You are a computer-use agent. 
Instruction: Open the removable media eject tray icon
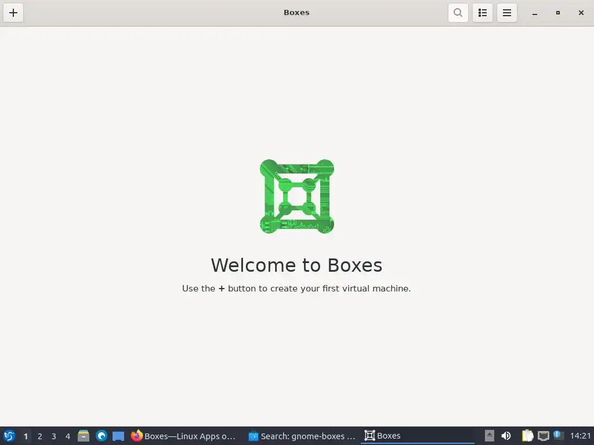tap(490, 436)
